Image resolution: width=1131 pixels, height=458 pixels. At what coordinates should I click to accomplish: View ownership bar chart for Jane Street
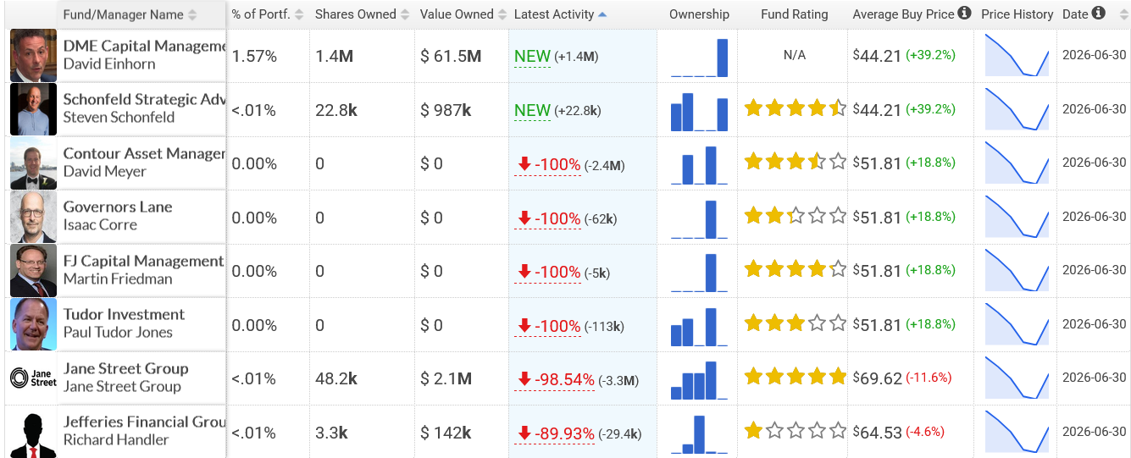pos(699,379)
